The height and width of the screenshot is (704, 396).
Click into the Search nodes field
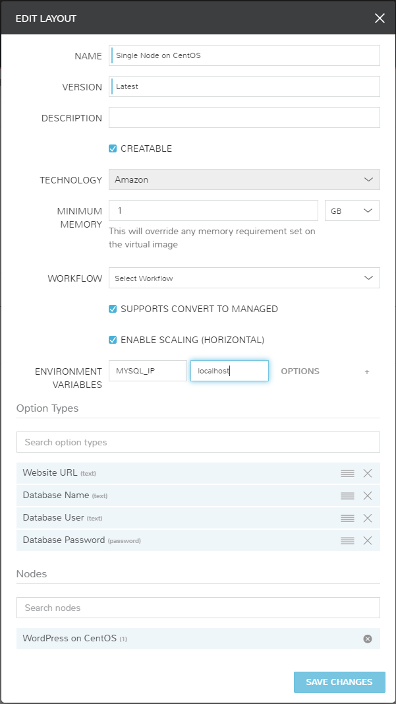coord(198,608)
